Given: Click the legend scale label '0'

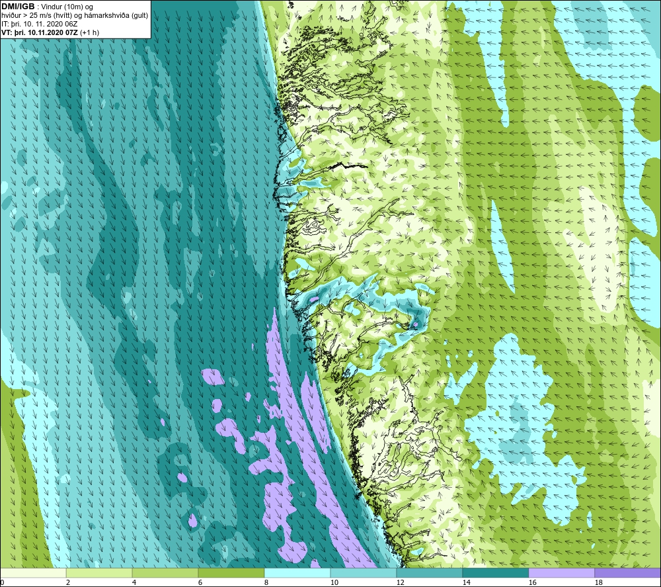Looking at the screenshot, I should click(x=2, y=583).
